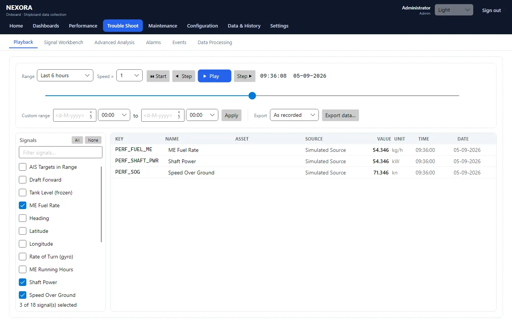Check the Rate of Turn (gyro) checkbox
Screen dimensions: 512x324
pyautogui.click(x=23, y=257)
